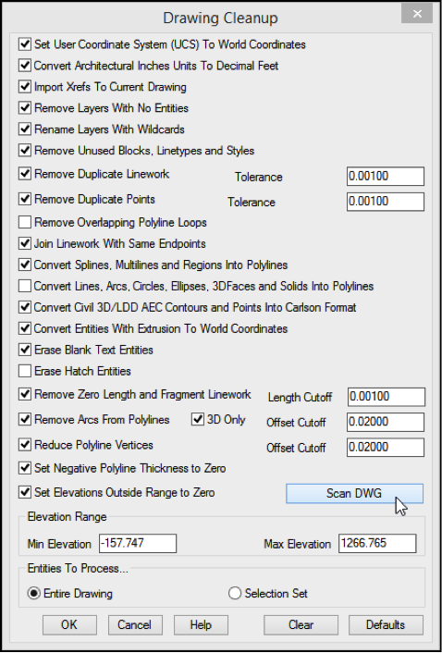Edit the Duplicate Linework Tolerance field
This screenshot has height=653, width=442.
coord(386,176)
